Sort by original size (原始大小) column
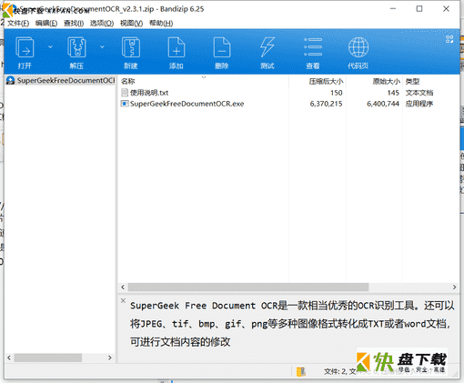464x383 pixels. pyautogui.click(x=374, y=81)
